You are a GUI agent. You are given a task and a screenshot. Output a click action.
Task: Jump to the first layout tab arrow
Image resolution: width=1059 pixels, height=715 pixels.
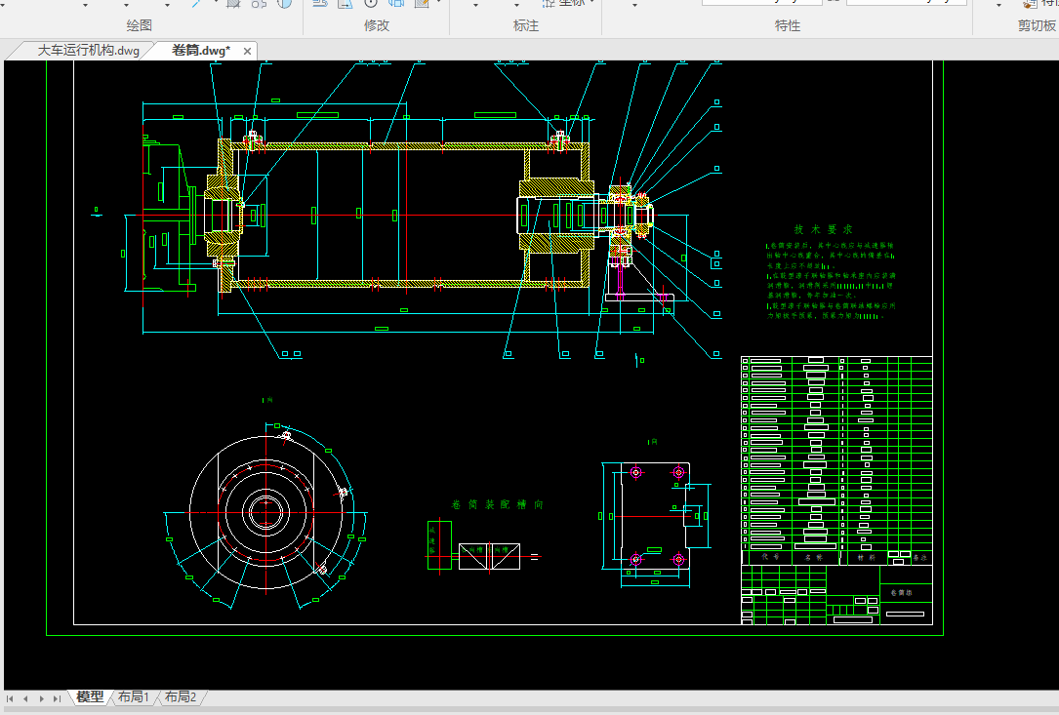coord(11,698)
